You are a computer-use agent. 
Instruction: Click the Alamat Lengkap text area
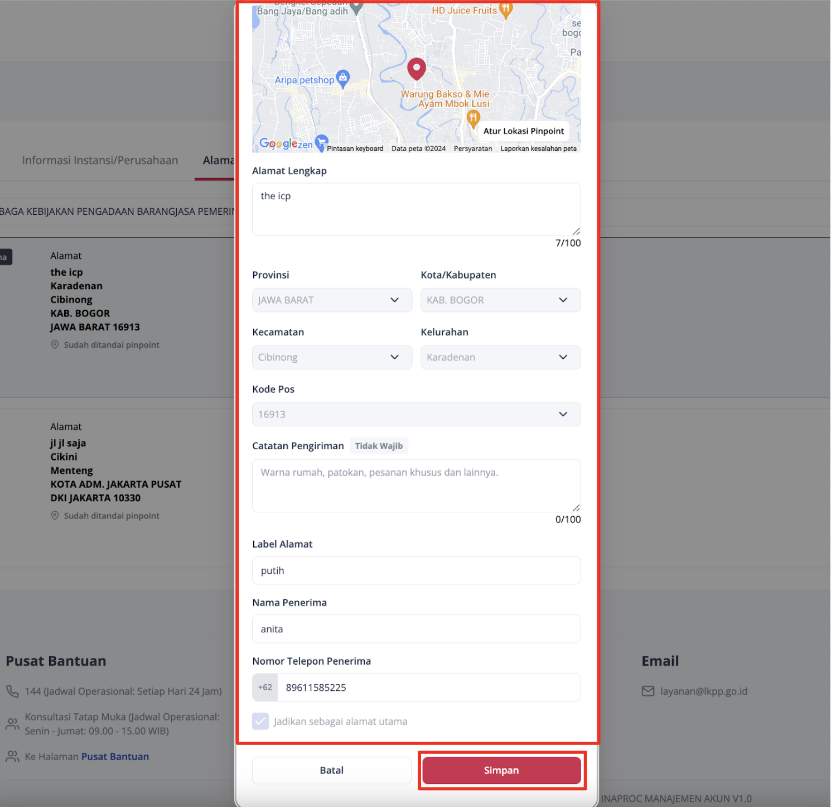pyautogui.click(x=417, y=209)
